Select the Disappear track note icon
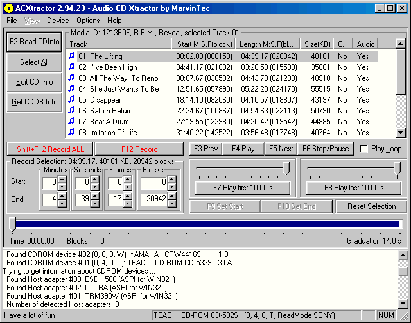This screenshot has height=323, width=411. [72, 100]
